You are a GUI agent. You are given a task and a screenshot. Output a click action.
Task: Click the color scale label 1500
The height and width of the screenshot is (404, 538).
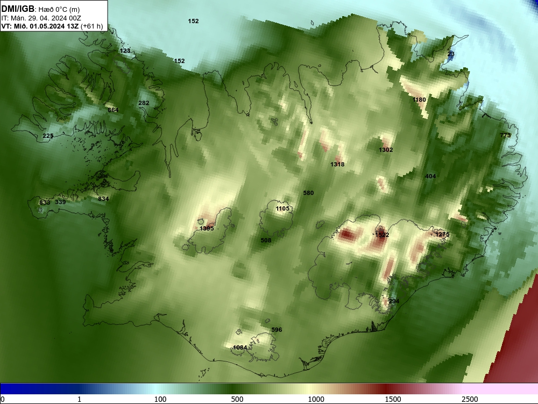pos(393,399)
